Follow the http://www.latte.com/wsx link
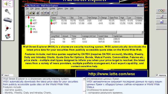 coord(112,74)
